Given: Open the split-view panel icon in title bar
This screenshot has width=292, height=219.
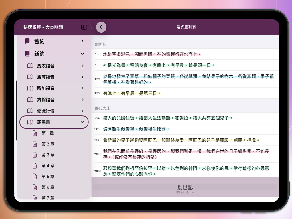Looking at the screenshot, I should pos(84,27).
